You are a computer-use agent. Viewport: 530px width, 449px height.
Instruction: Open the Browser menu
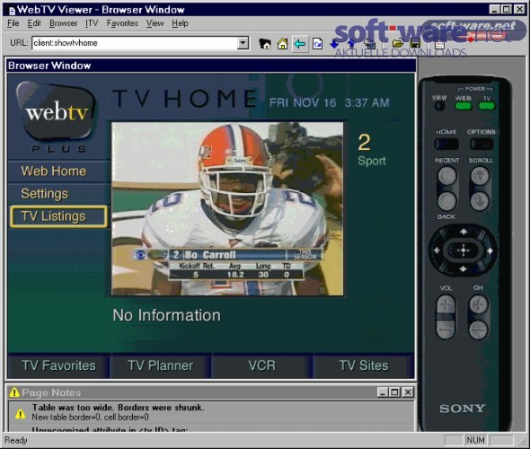pyautogui.click(x=63, y=23)
